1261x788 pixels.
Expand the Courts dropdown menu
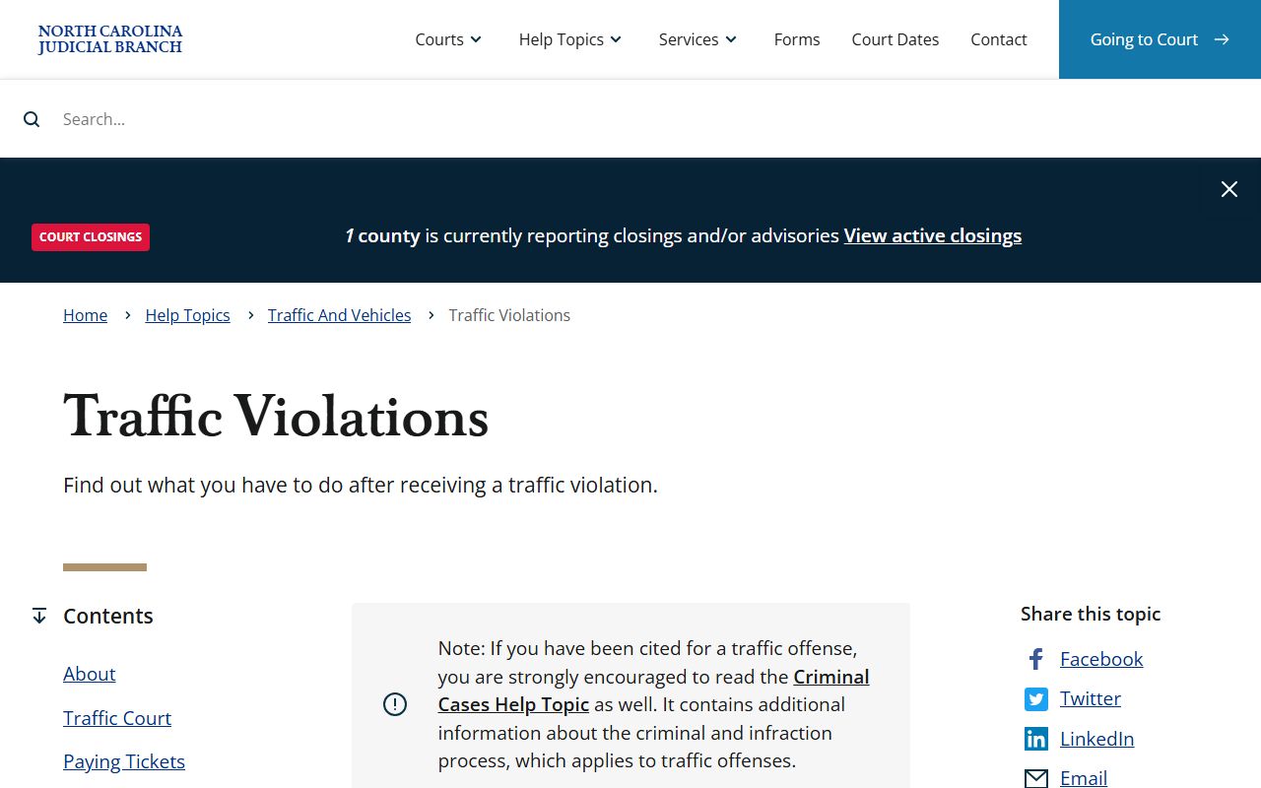coord(448,39)
